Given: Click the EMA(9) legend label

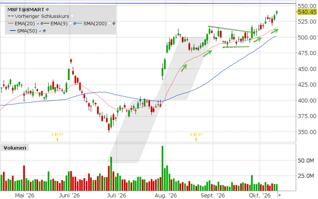Looking at the screenshot, I should [59, 23].
